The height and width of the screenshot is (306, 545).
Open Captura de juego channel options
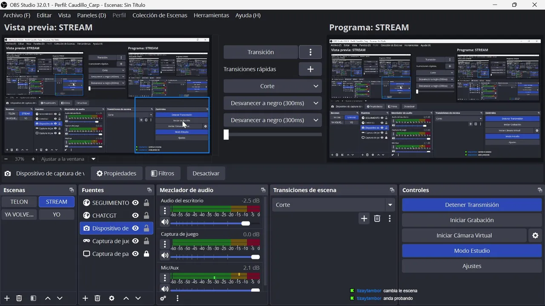165,244
